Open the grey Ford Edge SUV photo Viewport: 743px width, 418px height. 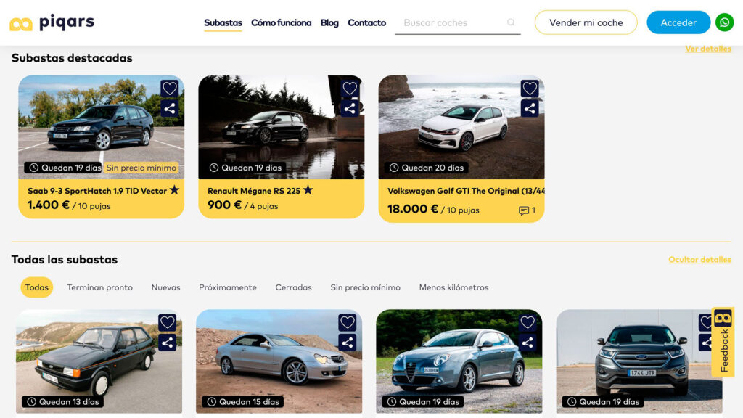639,361
